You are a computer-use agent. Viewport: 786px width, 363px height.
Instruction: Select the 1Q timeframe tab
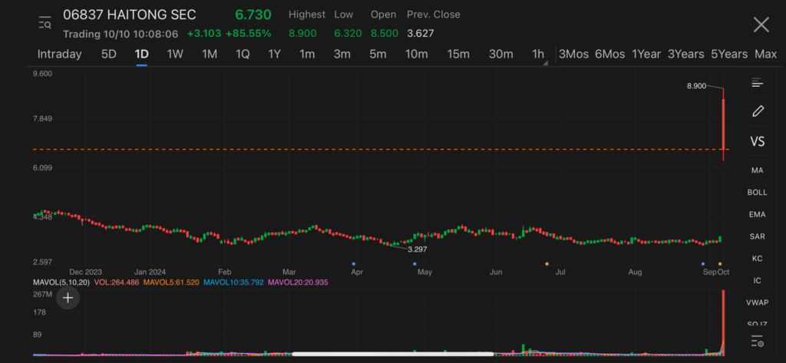pos(243,54)
